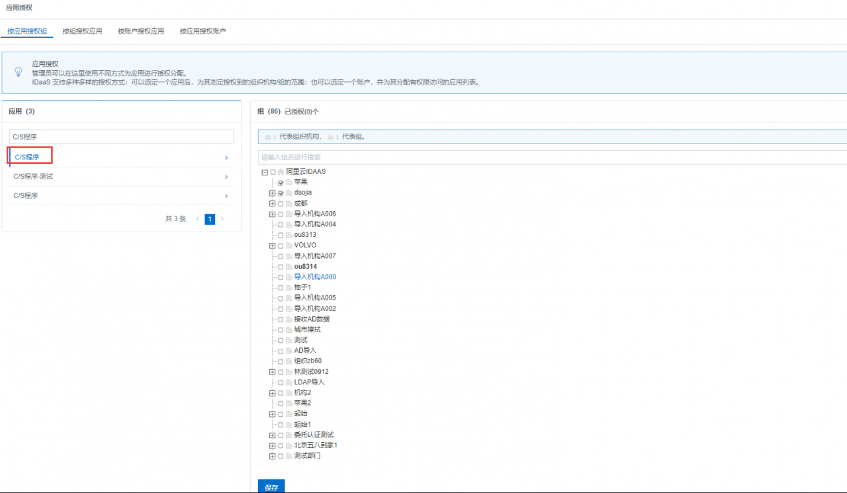The height and width of the screenshot is (493, 847).
Task: Uncheck the 苹果 checkbox
Action: pos(281,183)
